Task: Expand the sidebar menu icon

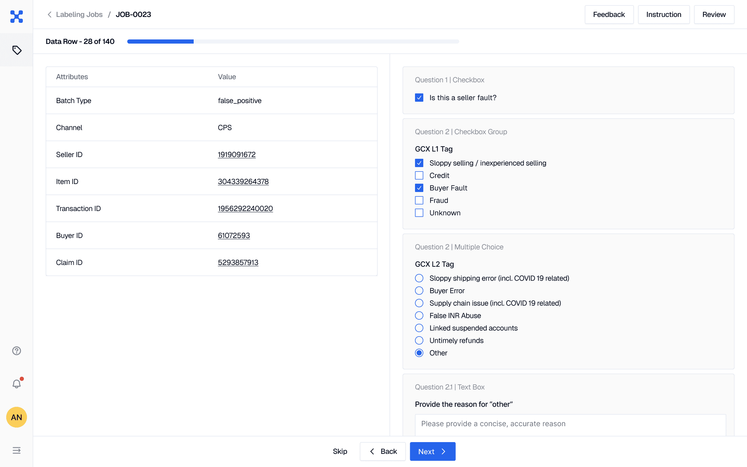Action: [17, 450]
